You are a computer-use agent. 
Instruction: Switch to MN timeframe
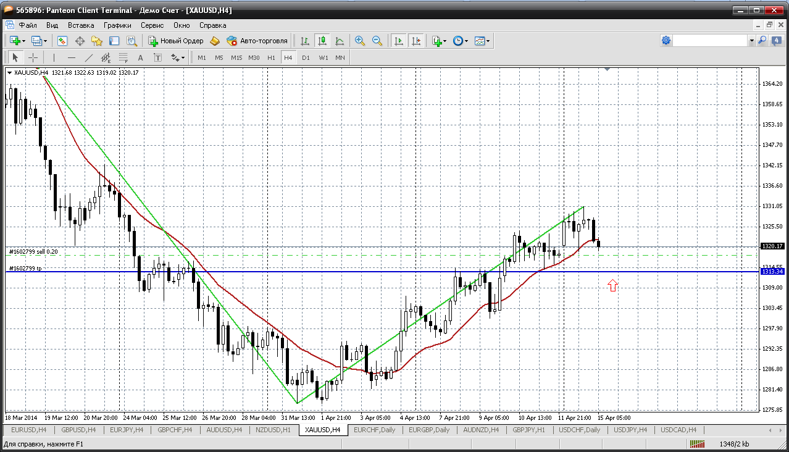[340, 57]
